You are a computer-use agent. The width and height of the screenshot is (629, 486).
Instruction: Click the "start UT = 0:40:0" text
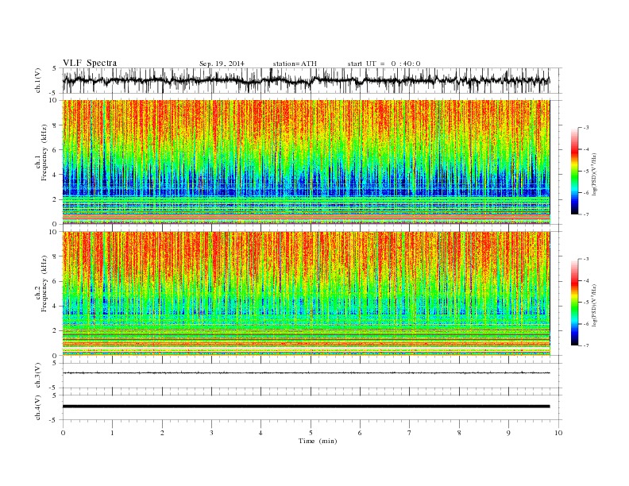[384, 64]
